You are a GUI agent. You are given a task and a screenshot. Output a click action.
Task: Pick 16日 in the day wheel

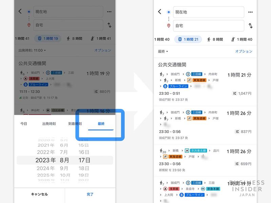[x=84, y=152]
